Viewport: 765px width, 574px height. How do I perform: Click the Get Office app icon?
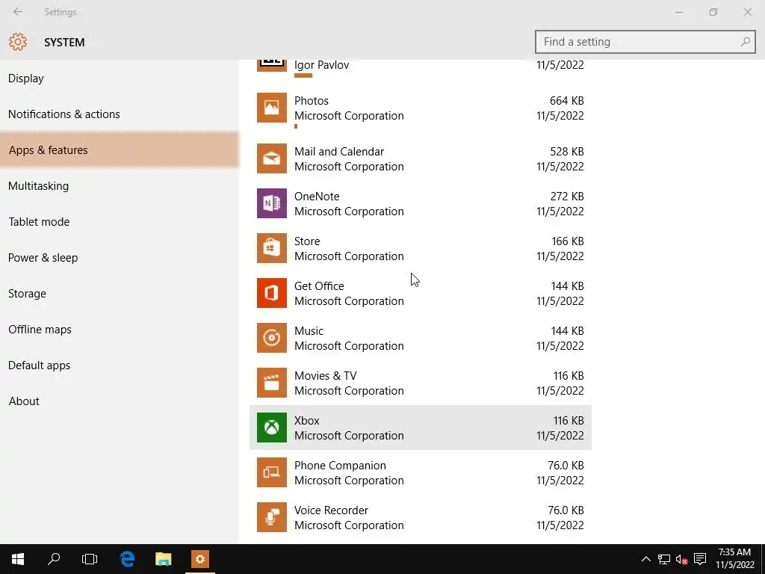272,293
